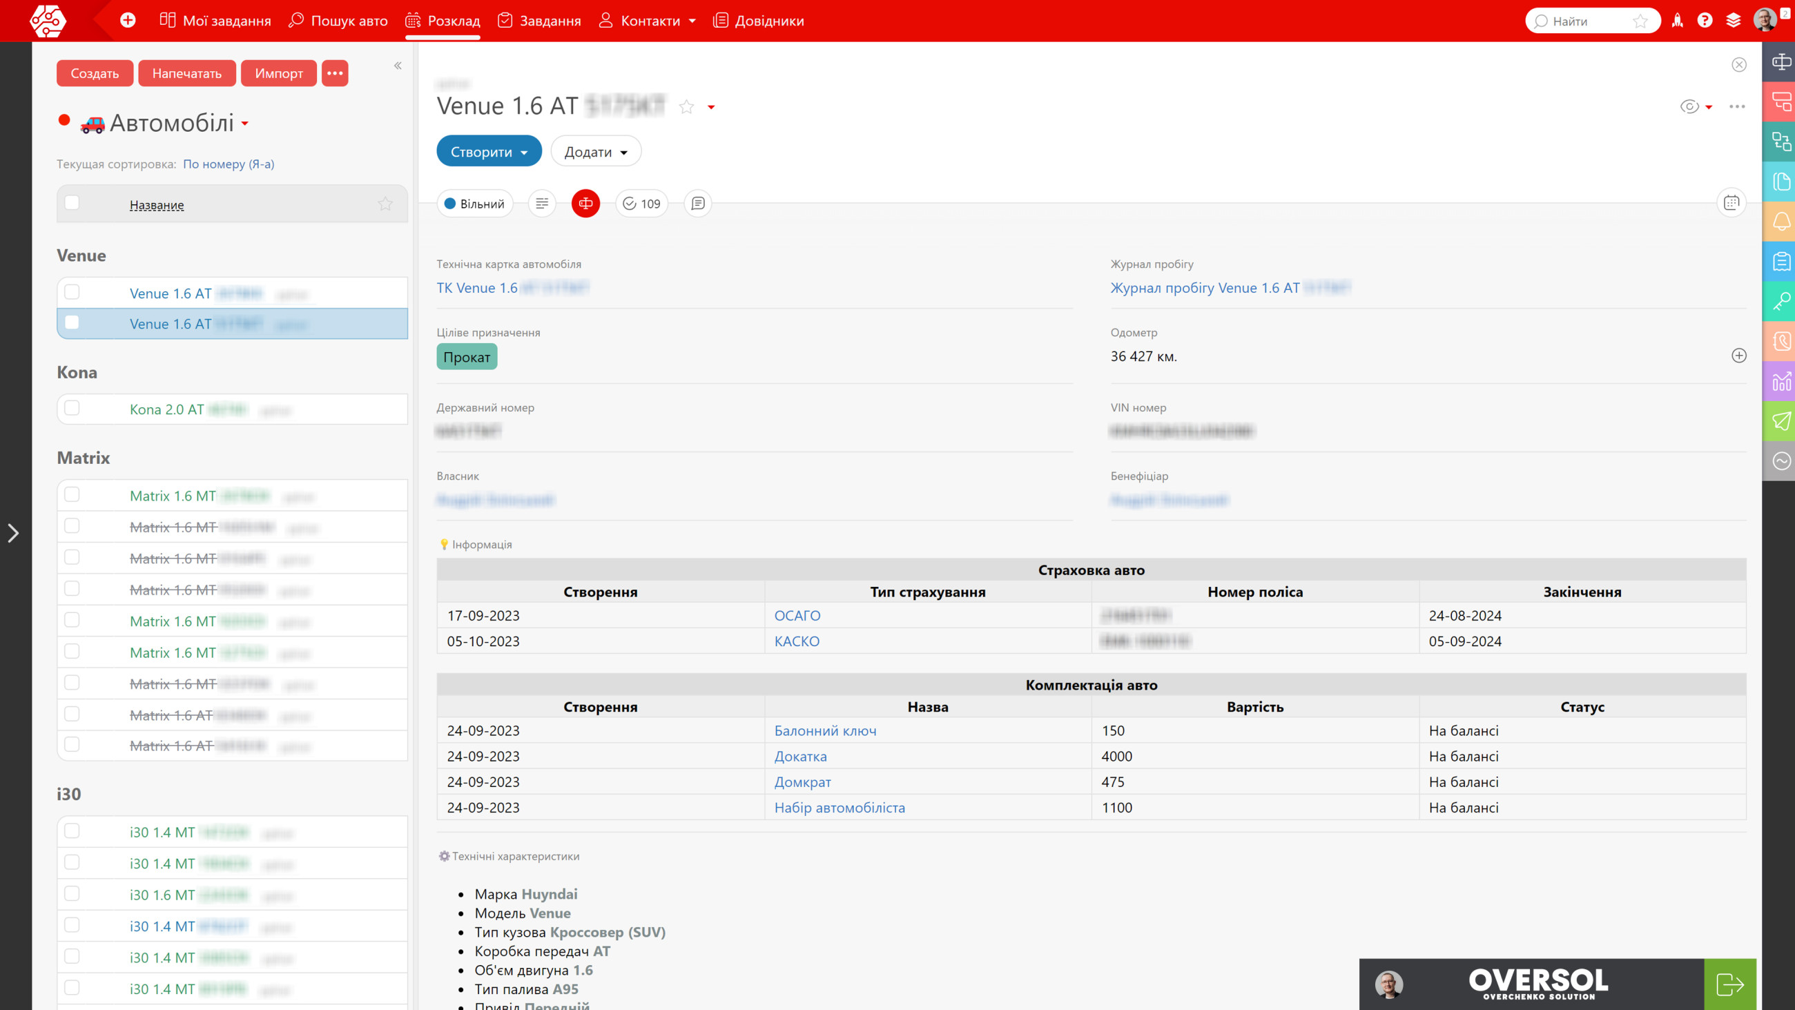Open the help question mark icon

tap(1705, 21)
